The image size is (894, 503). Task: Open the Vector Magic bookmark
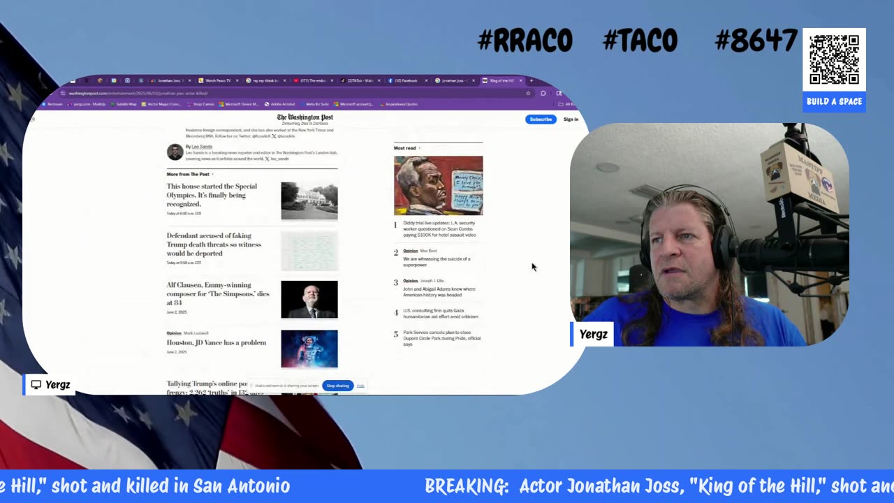161,104
